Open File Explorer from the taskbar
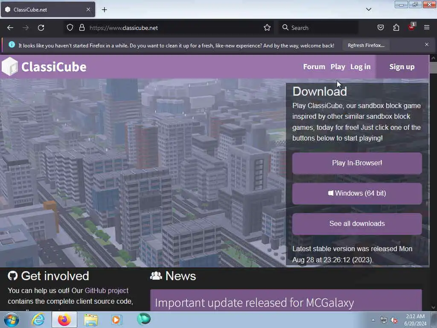The image size is (437, 328). pos(91,319)
